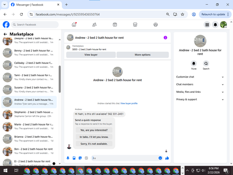
Task: Go to Home feed icon
Action: [x=74, y=25]
